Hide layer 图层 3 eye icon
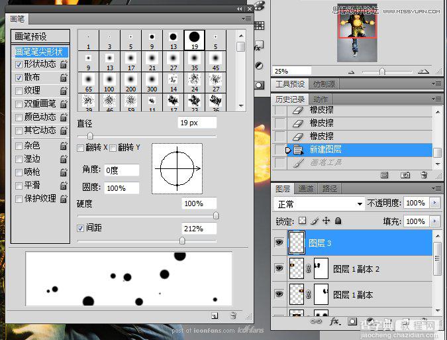 [279, 243]
